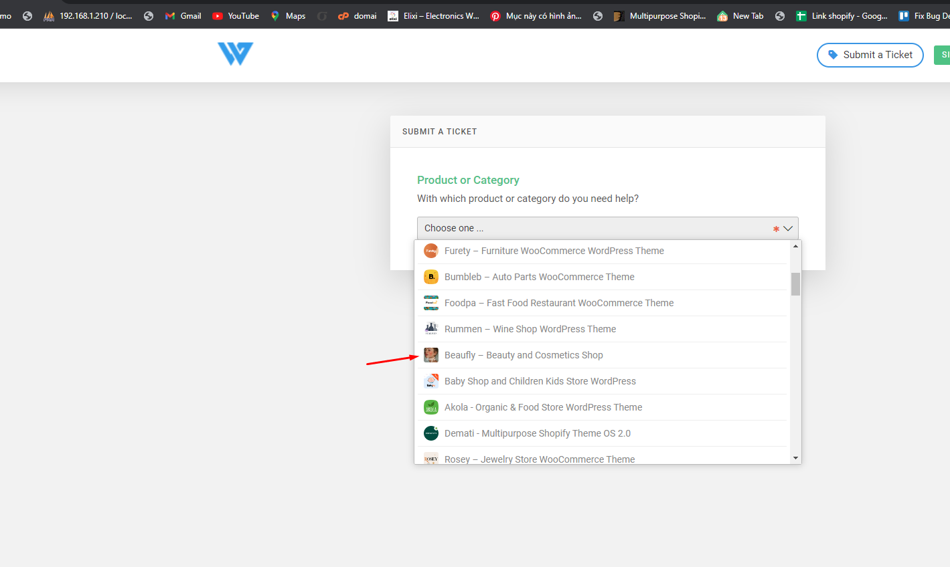950x567 pixels.
Task: Select the Demati Multipurpose Shopify Theme option
Action: [x=602, y=433]
